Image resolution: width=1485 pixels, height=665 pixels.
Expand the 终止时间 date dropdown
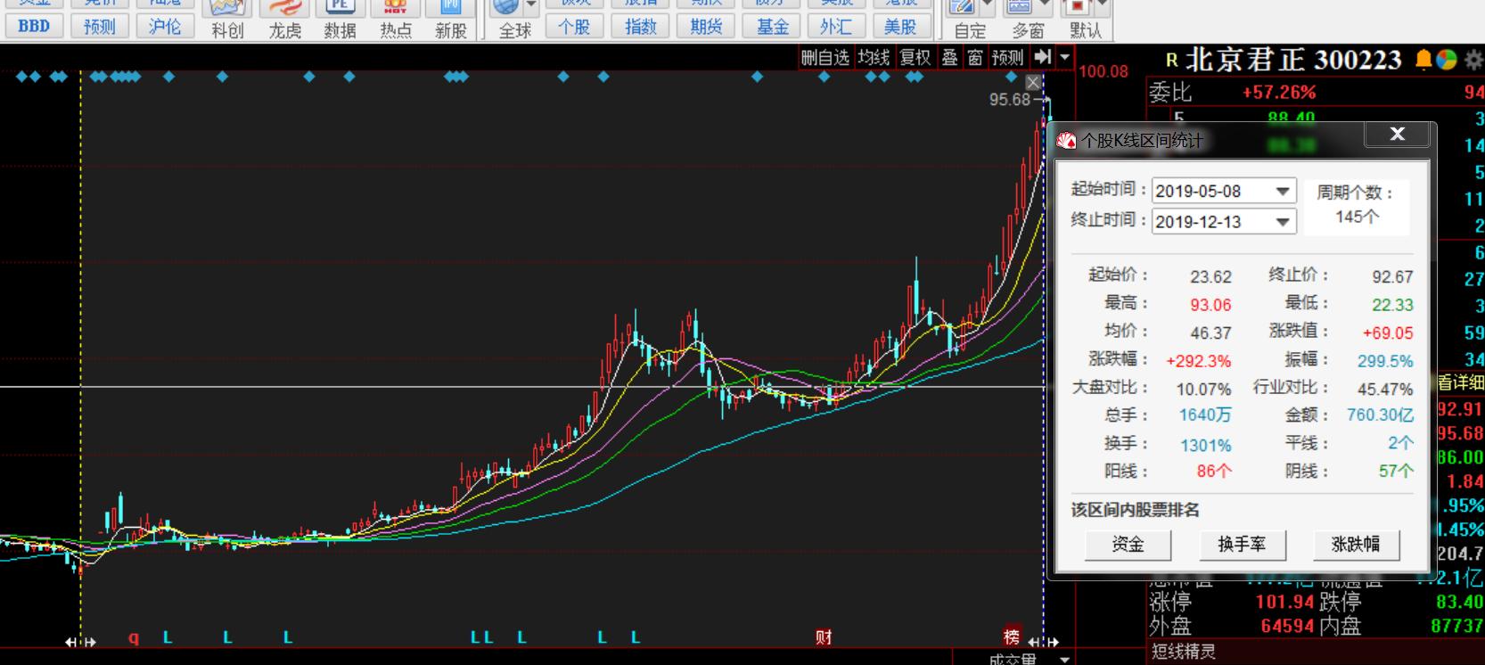(x=1282, y=222)
